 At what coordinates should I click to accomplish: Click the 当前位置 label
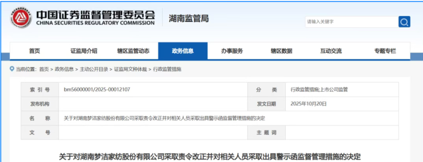pyautogui.click(x=26, y=69)
